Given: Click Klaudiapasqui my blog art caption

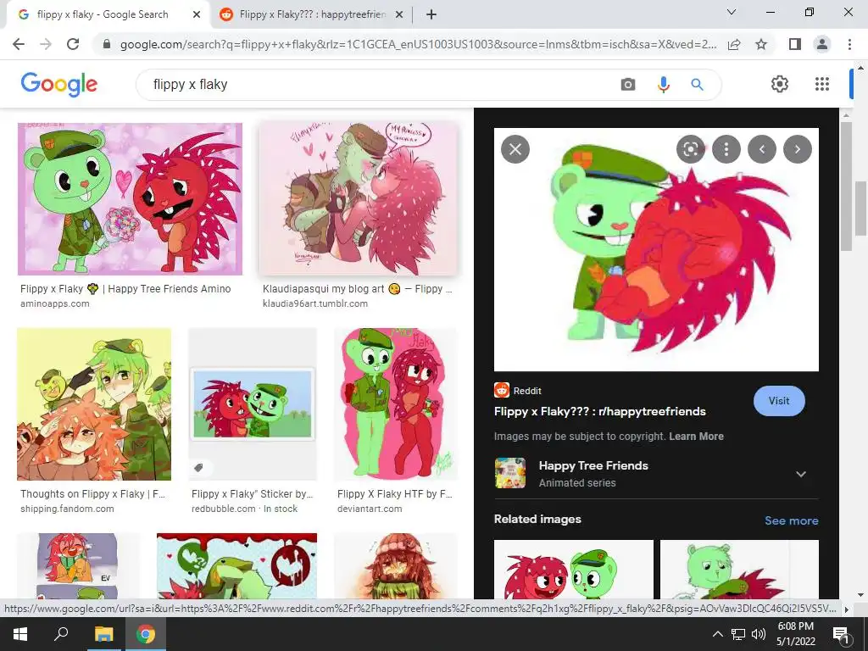Looking at the screenshot, I should coord(357,288).
